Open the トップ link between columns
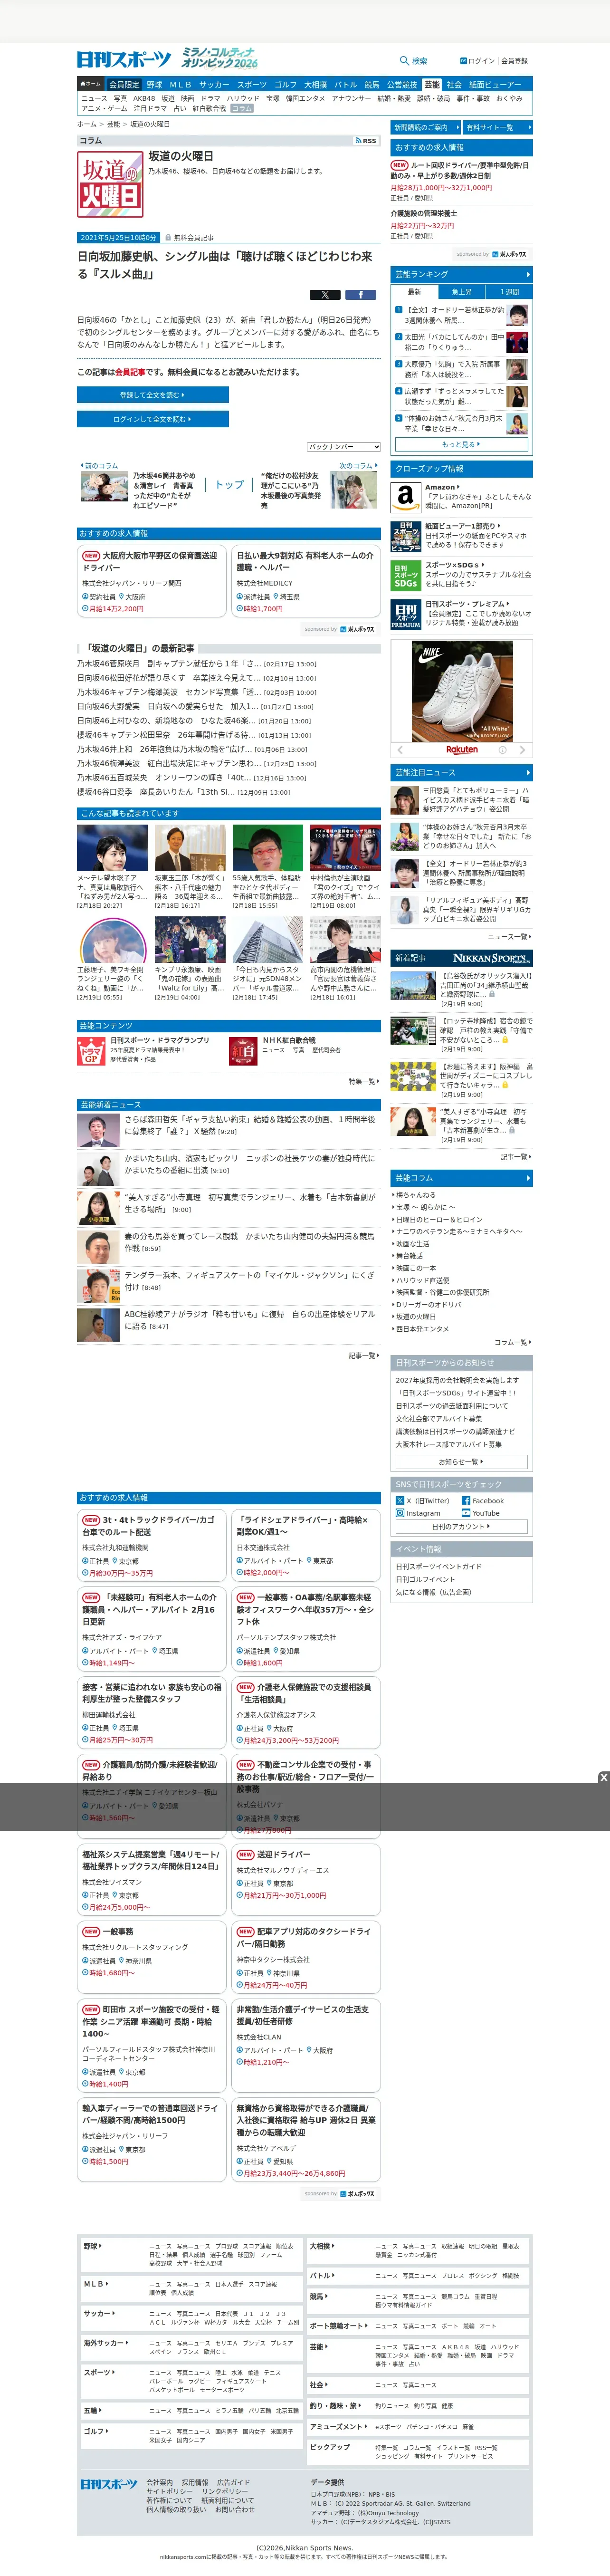 [229, 484]
